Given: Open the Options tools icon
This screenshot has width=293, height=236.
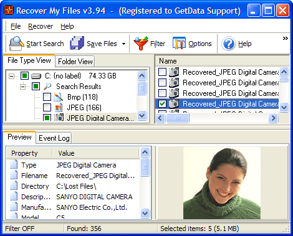Looking at the screenshot, I should [x=179, y=43].
